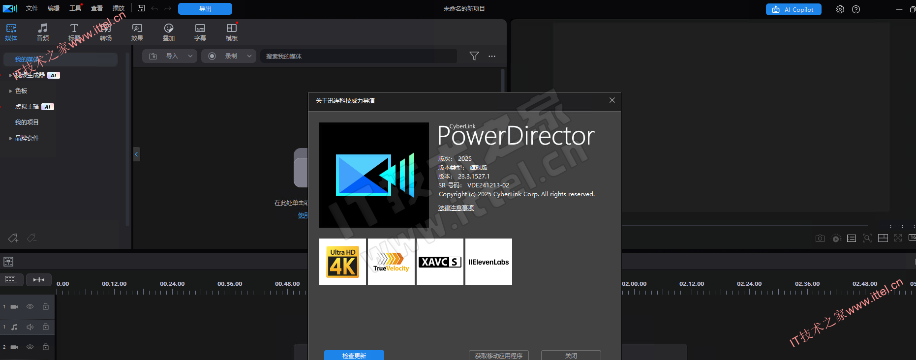916x360 pixels.
Task: Expand the 导入 dropdown arrow
Action: tap(190, 56)
